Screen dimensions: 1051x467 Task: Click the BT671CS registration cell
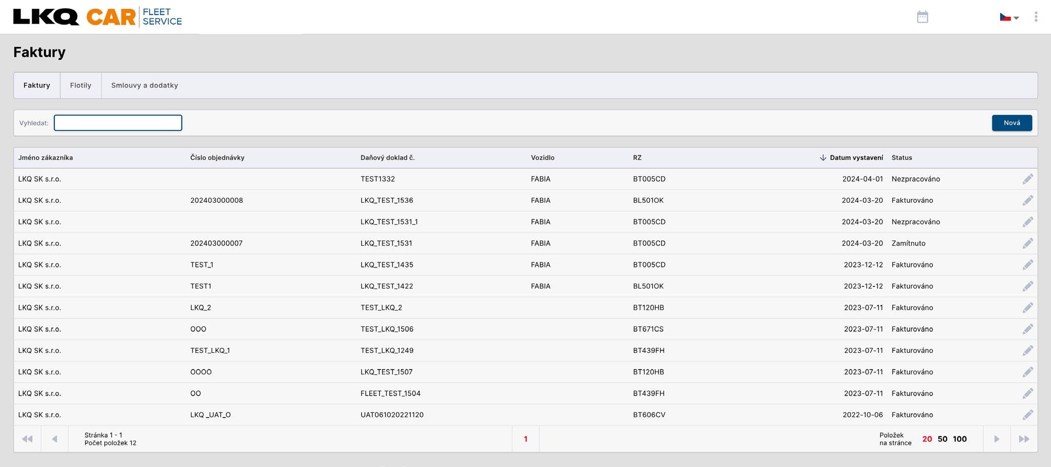[x=648, y=329]
